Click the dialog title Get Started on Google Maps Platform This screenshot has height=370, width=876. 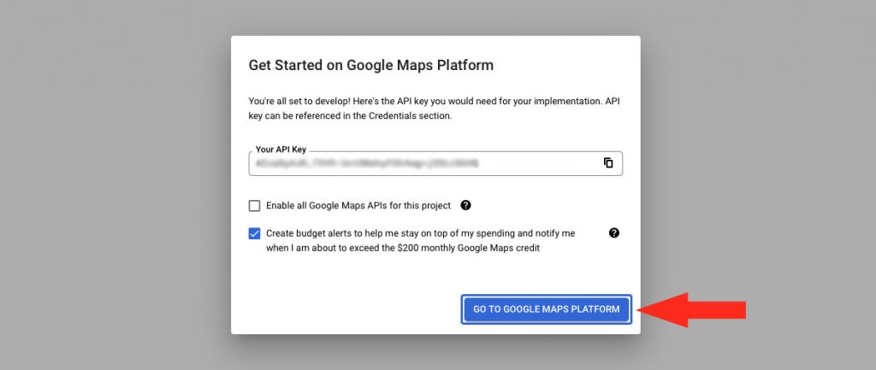[x=371, y=65]
